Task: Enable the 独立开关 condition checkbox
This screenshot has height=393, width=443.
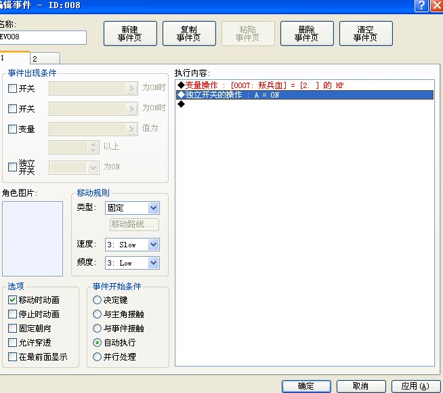Action: click(x=12, y=167)
